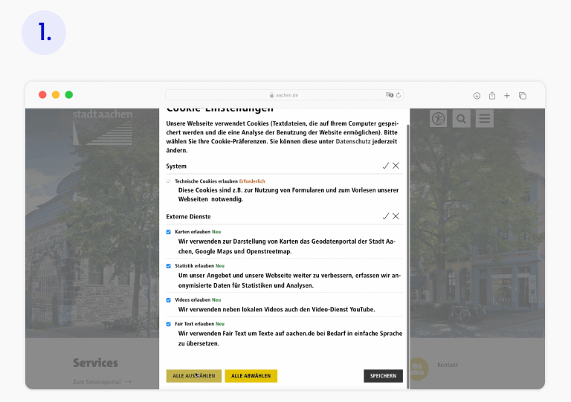Click the Externe Dienste section heading
Viewport: 571px width, 402px height.
point(188,217)
